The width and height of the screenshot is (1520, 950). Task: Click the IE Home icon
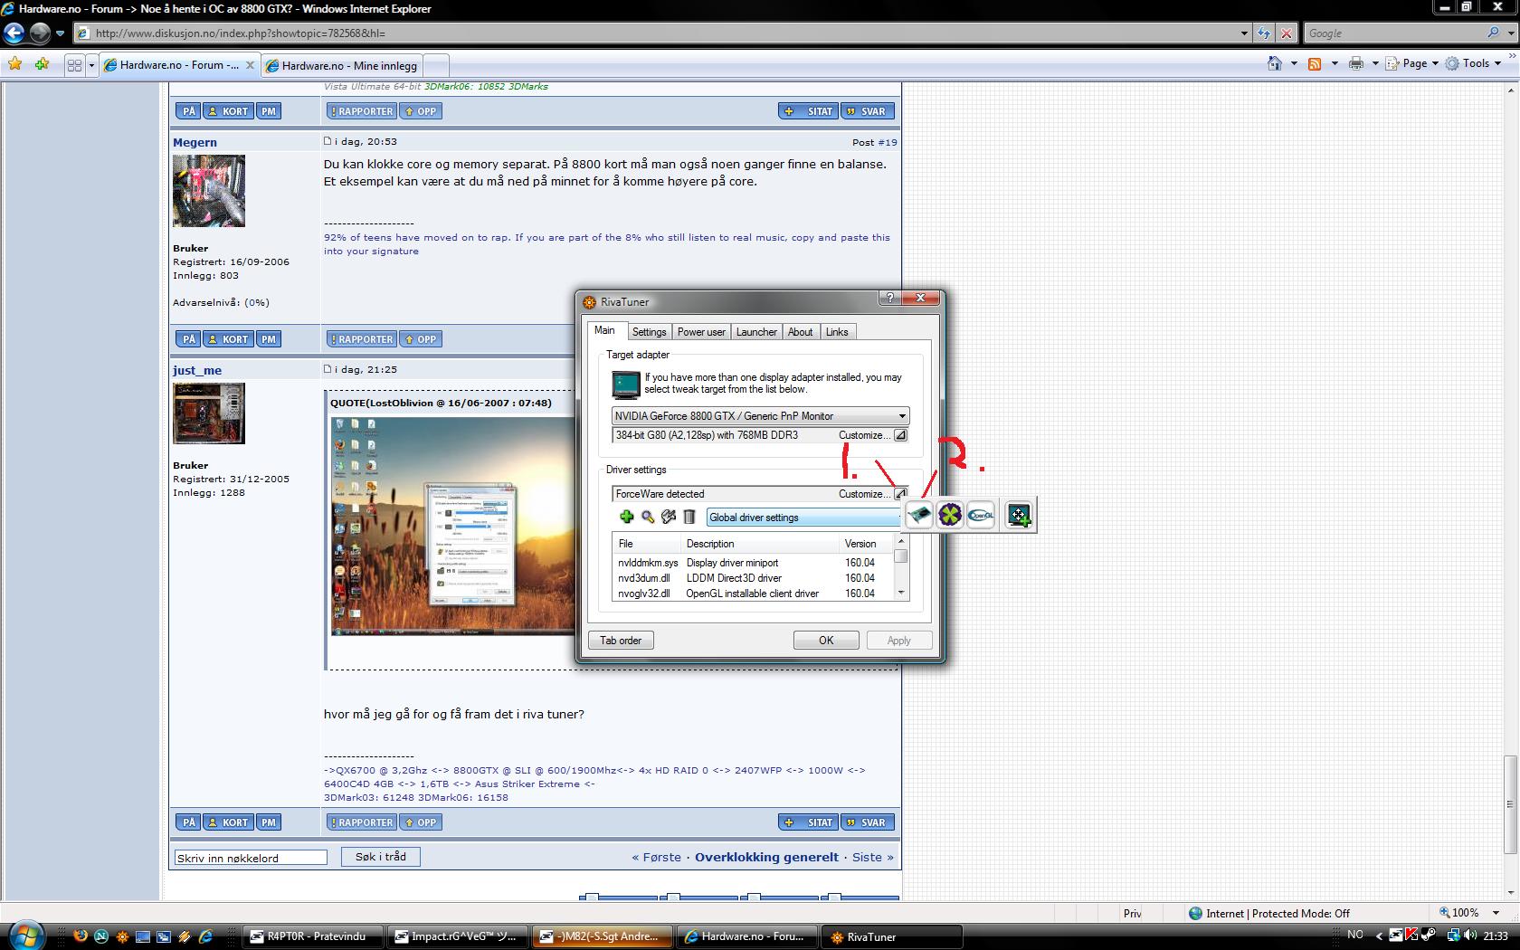pyautogui.click(x=1275, y=63)
